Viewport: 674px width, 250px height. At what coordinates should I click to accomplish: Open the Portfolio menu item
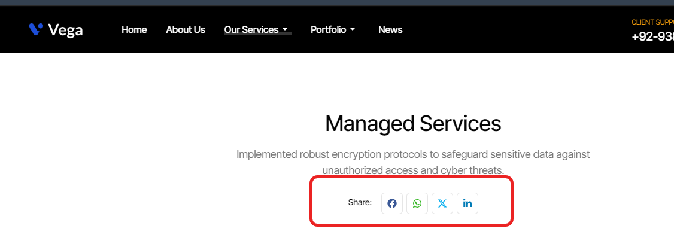[x=328, y=29]
